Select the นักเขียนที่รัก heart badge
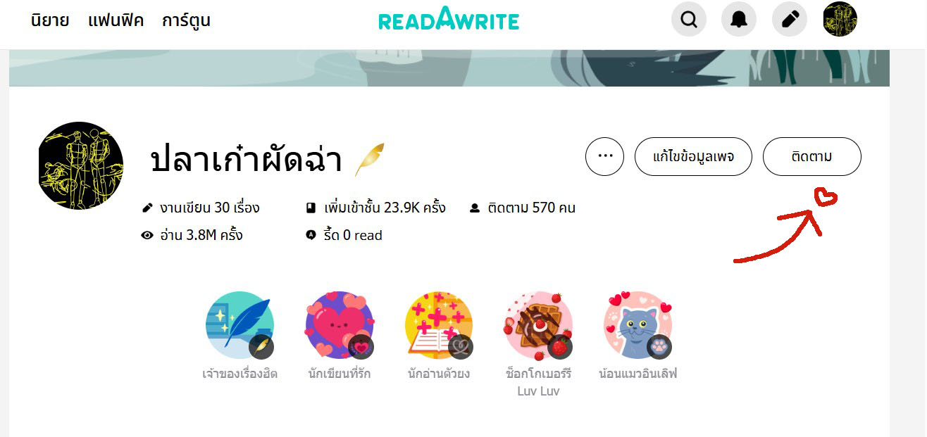Image resolution: width=927 pixels, height=437 pixels. coord(340,325)
